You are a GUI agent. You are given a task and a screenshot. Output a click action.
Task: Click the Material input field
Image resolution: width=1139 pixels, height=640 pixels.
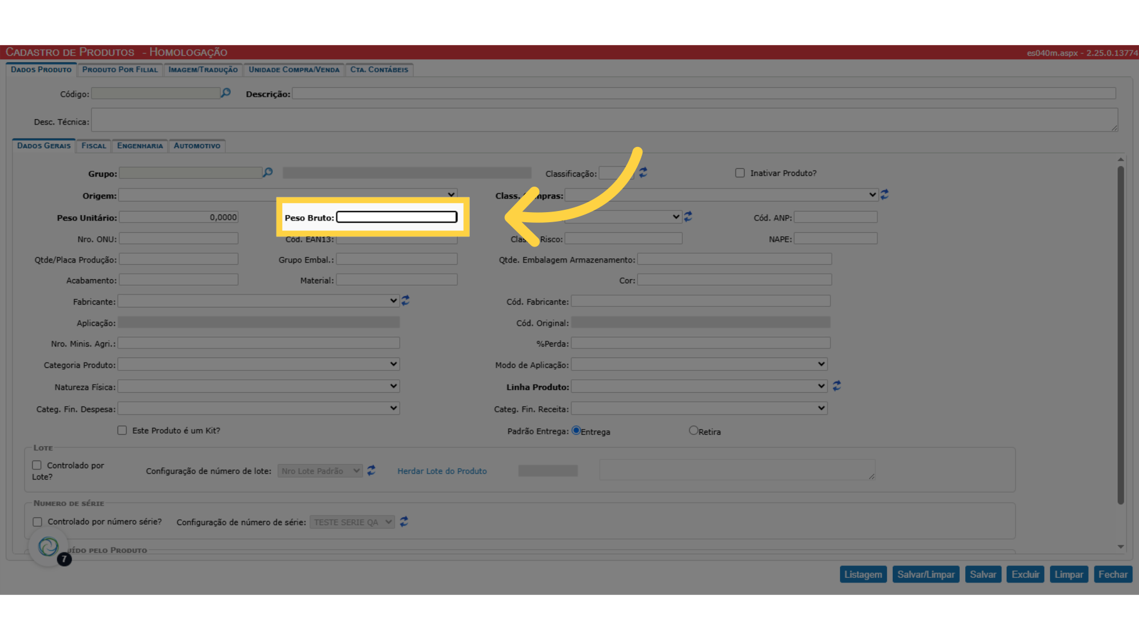pyautogui.click(x=397, y=280)
